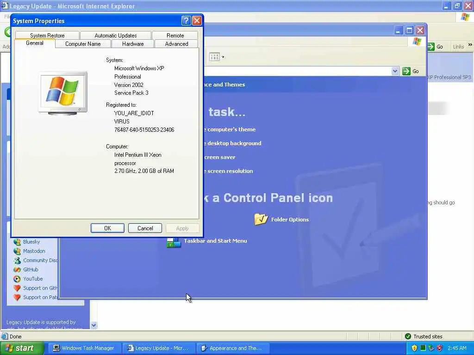Click the Windows flag logo in Control Panel window

(x=417, y=41)
